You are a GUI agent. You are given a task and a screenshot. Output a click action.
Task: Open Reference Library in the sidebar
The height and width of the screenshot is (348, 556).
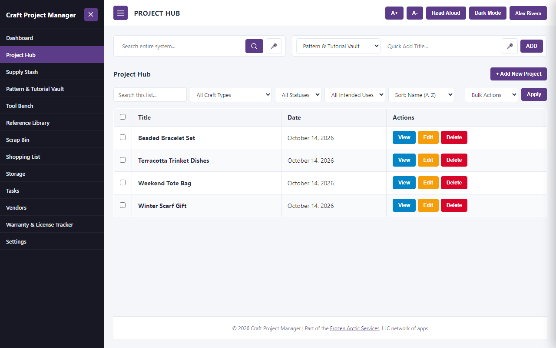[x=52, y=123]
